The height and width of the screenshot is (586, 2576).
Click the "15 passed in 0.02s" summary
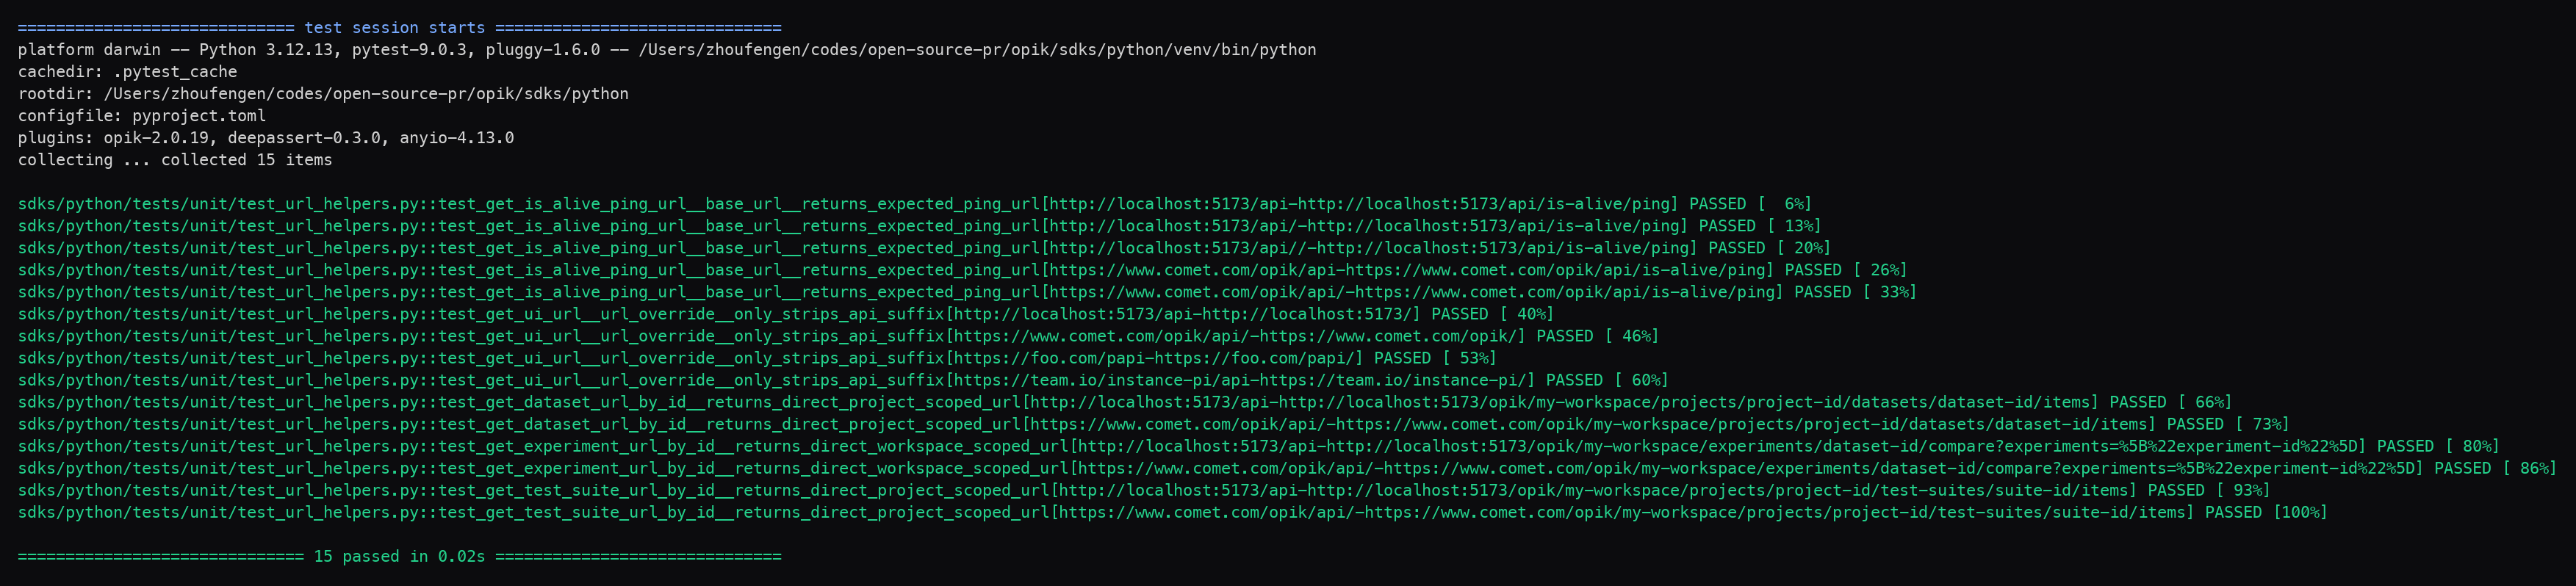399,556
